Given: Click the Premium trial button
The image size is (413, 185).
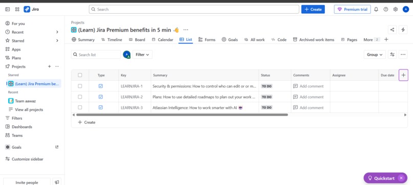Looking at the screenshot, I should click(353, 9).
